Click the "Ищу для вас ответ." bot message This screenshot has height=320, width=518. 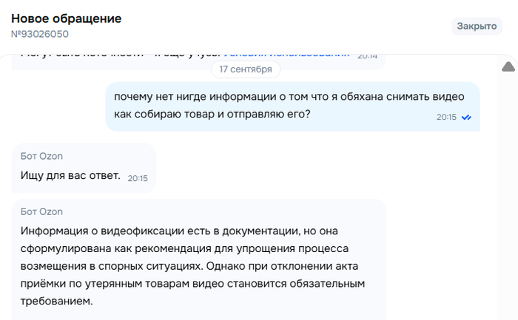point(70,175)
